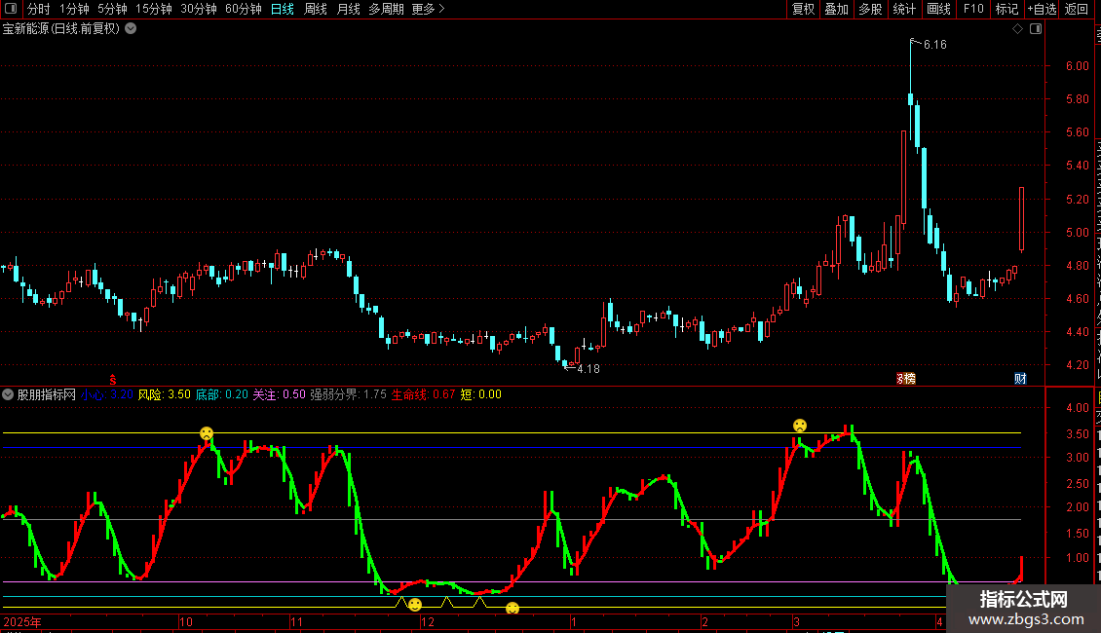1101x633 pixels.
Task: Open F10 company information
Action: [x=973, y=9]
